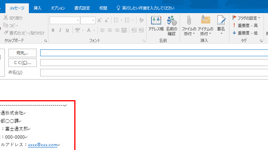Decrease paragraph indent

134,30
